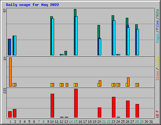Viewport: 161px width, 125px height.
Task: Click the green day '15' label
Action: [75, 122]
